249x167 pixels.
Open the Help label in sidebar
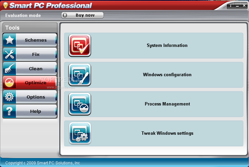[36, 111]
